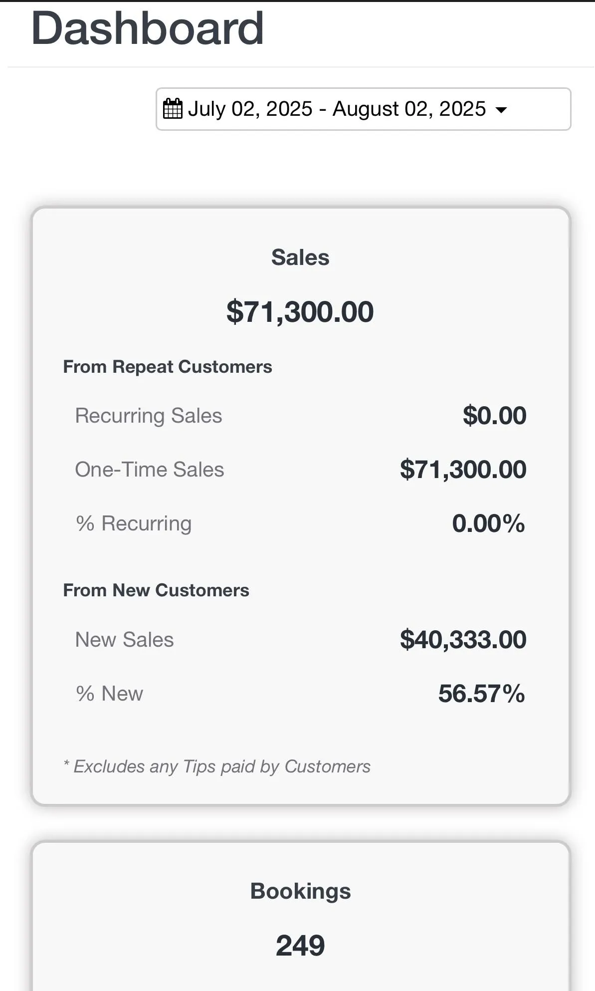Click the % New label
This screenshot has width=595, height=991.
point(110,694)
